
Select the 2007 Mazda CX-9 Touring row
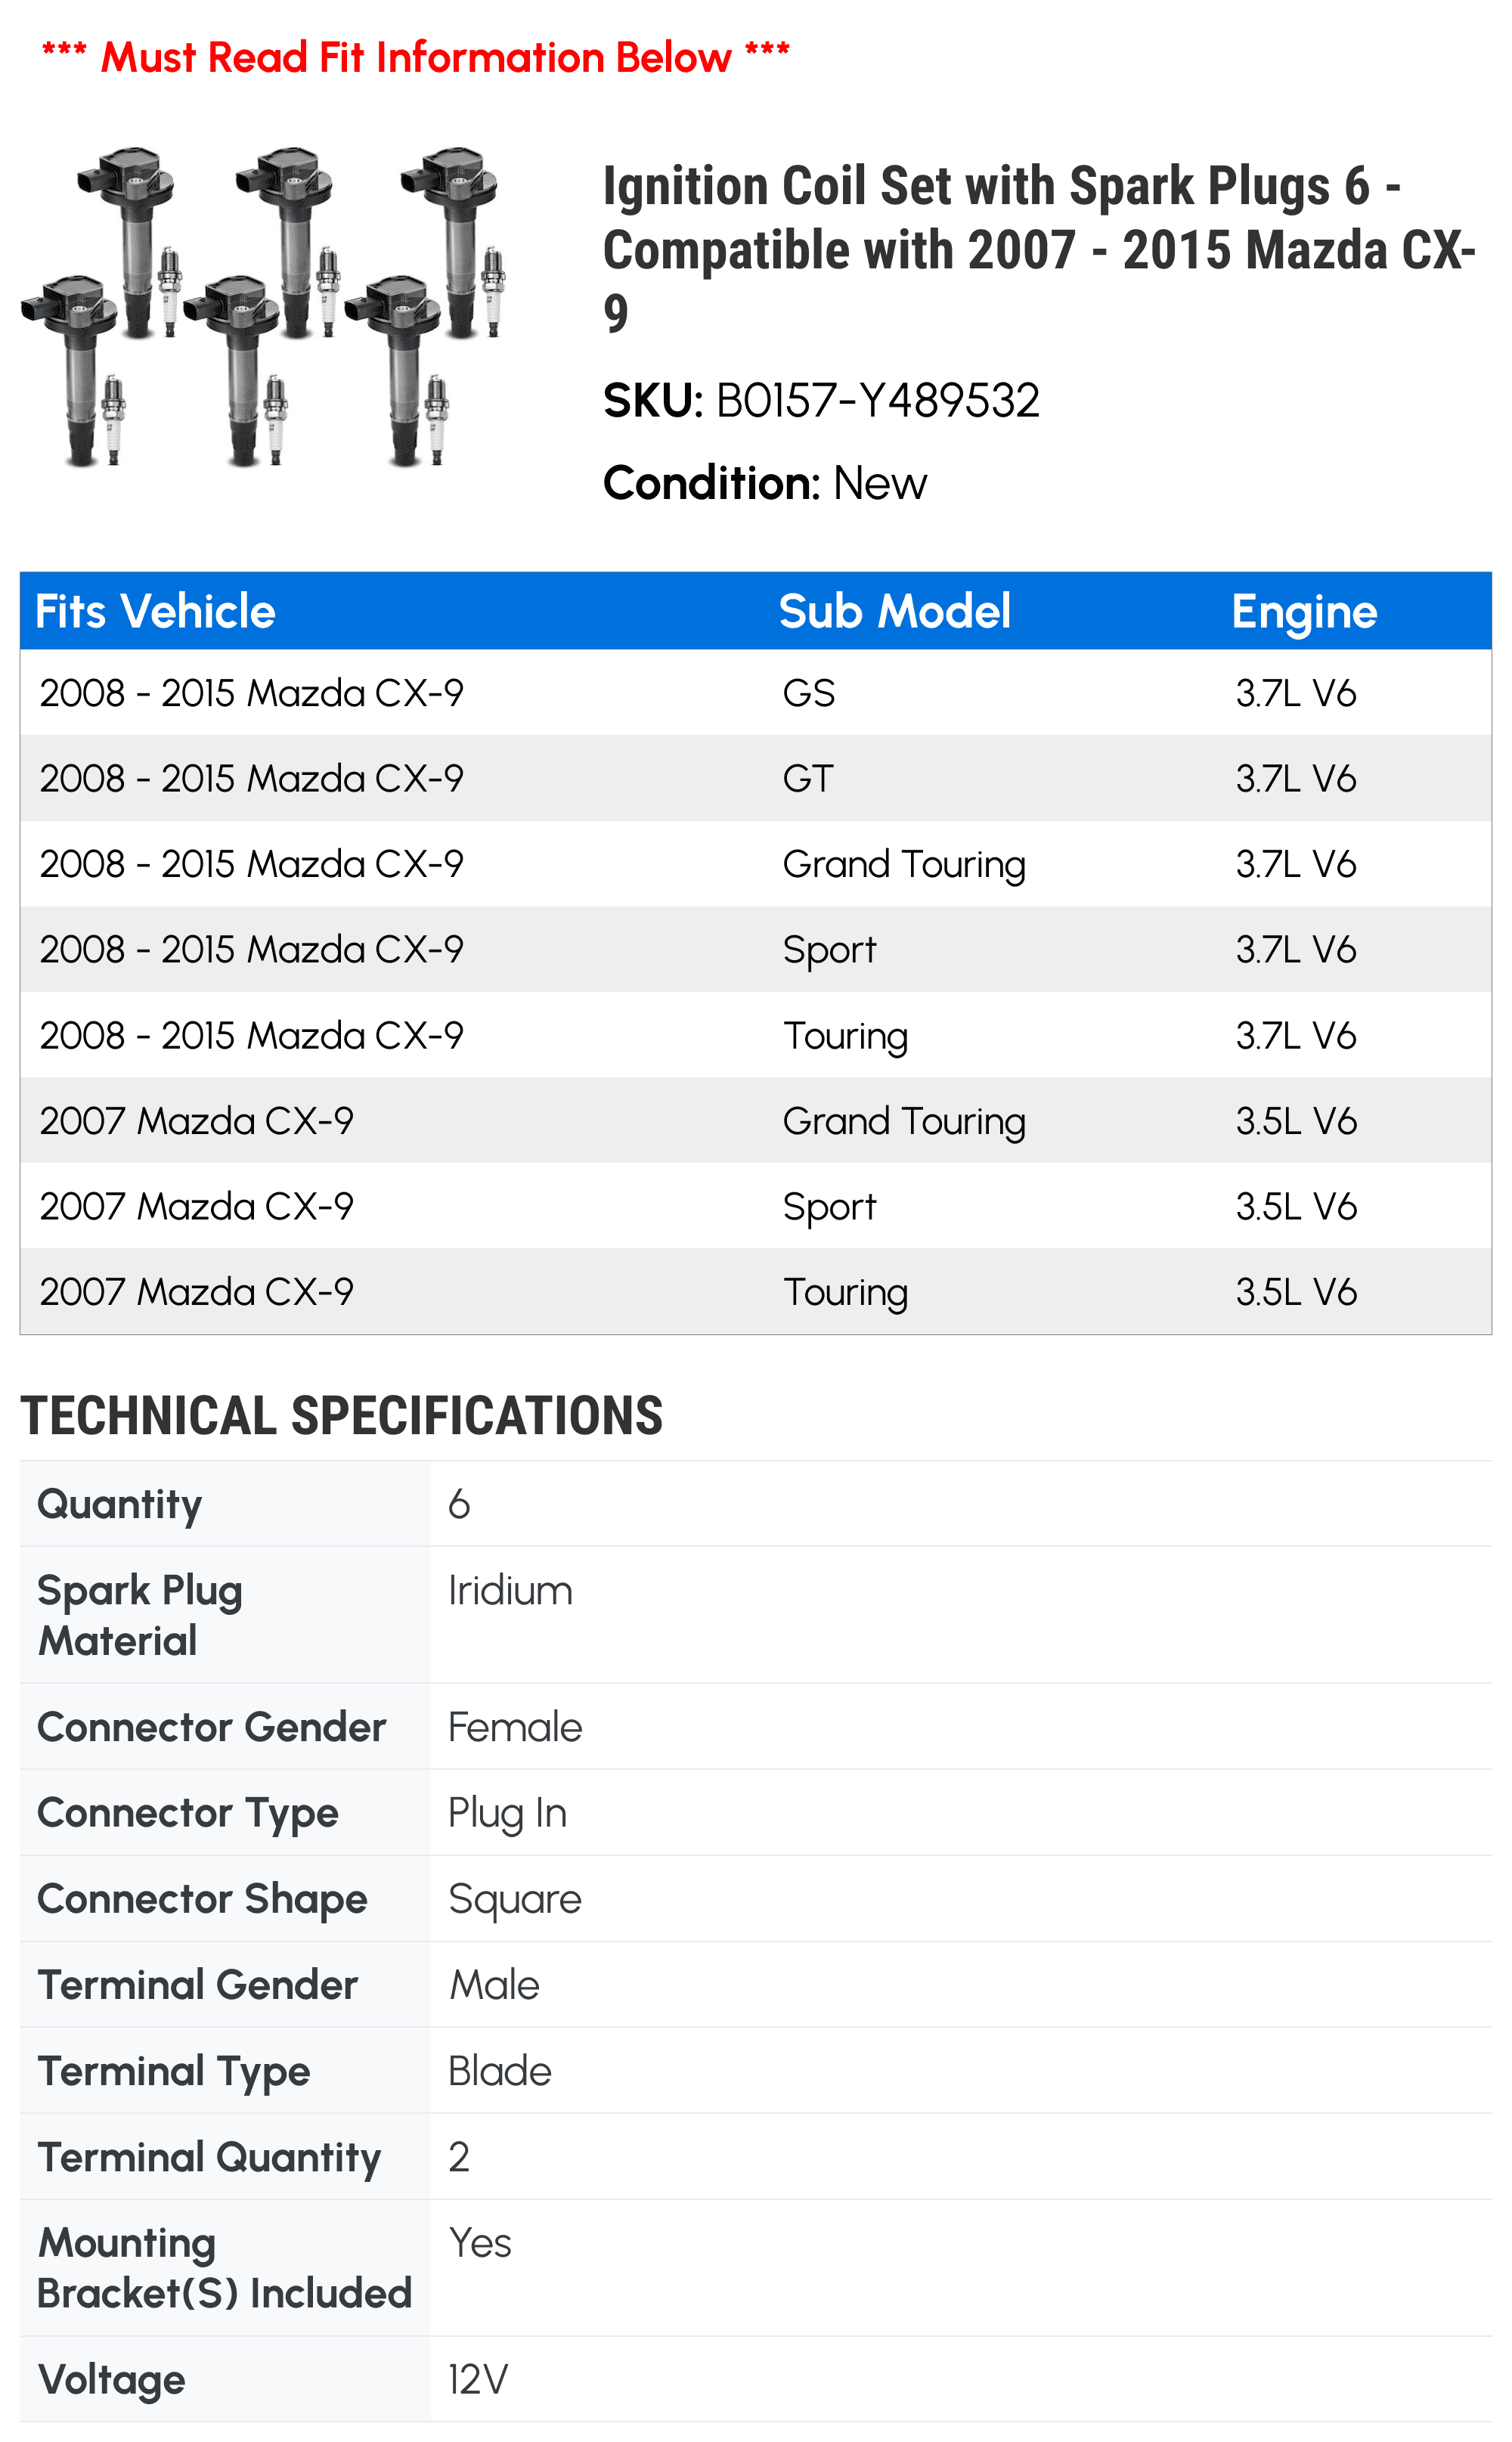[x=756, y=1291]
